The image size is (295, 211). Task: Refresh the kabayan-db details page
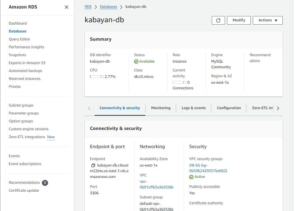(218, 20)
